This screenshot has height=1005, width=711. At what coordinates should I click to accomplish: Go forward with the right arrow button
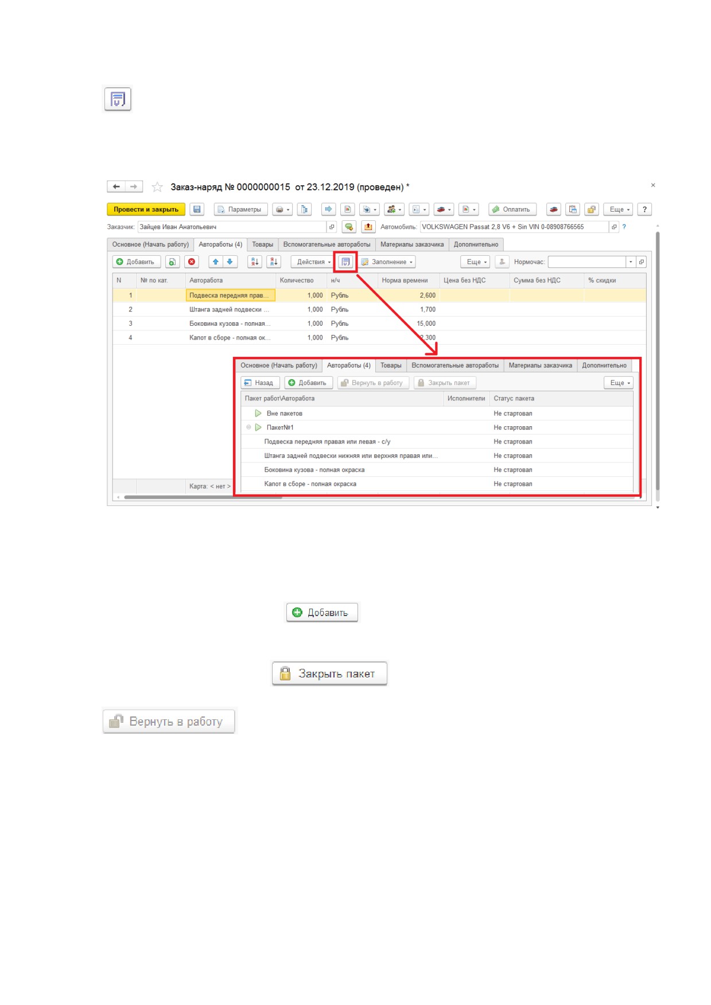[x=134, y=186]
